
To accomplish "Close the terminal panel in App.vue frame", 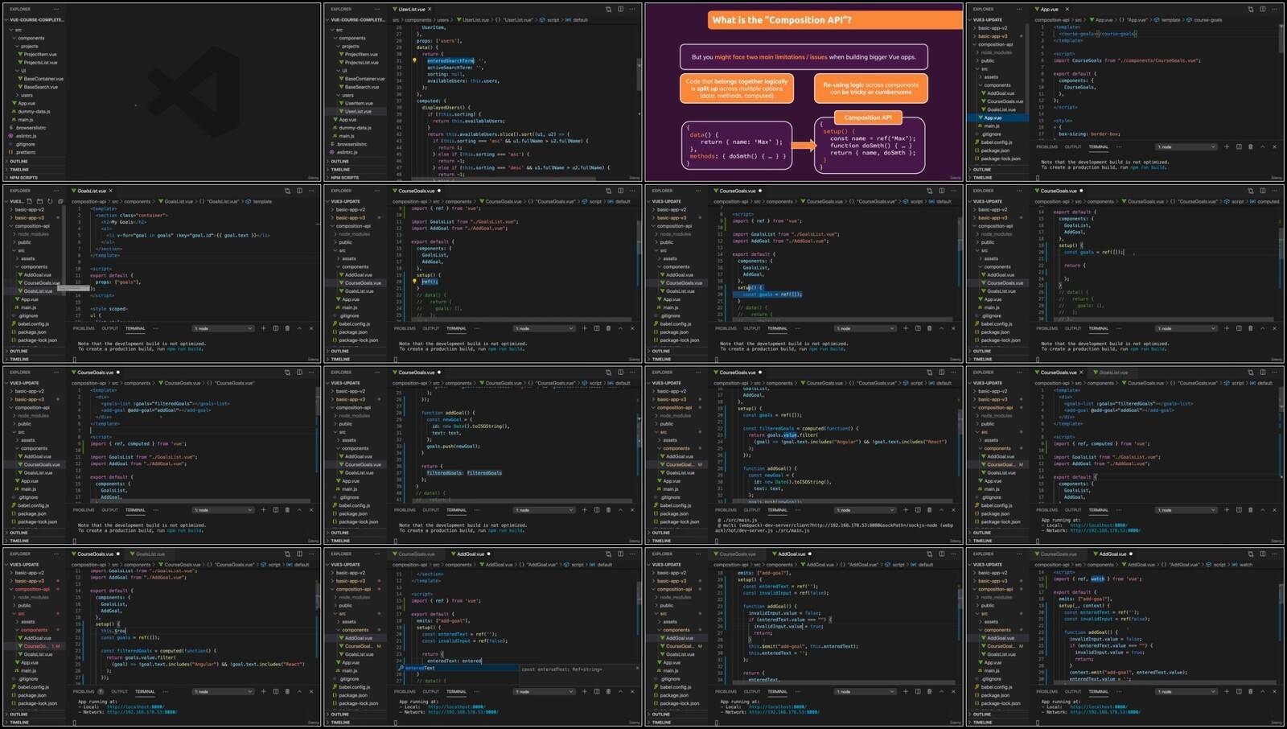I will (1274, 146).
